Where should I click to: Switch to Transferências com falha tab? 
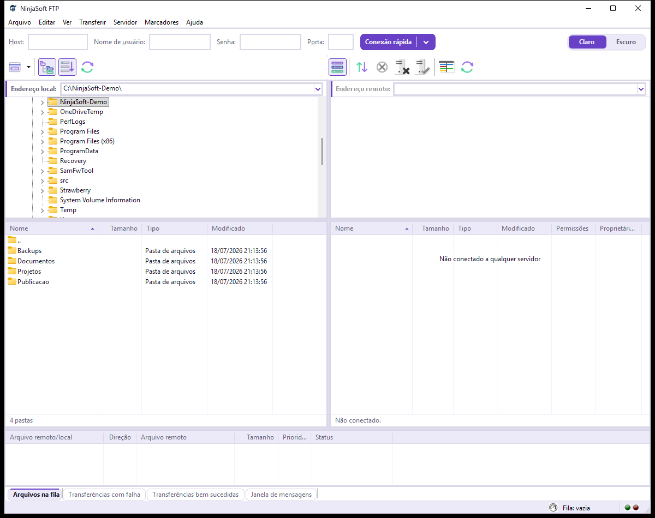(x=104, y=495)
